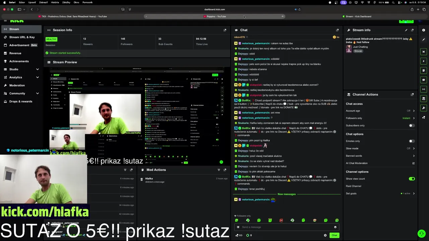Edit stream info with the pencil icon
The height and width of the screenshot is (241, 429).
(x=406, y=30)
